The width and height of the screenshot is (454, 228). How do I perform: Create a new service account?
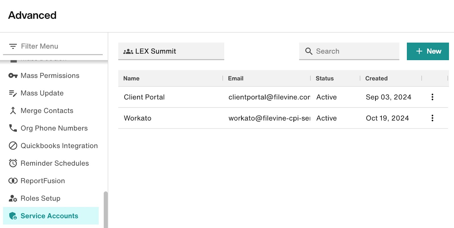click(x=428, y=51)
